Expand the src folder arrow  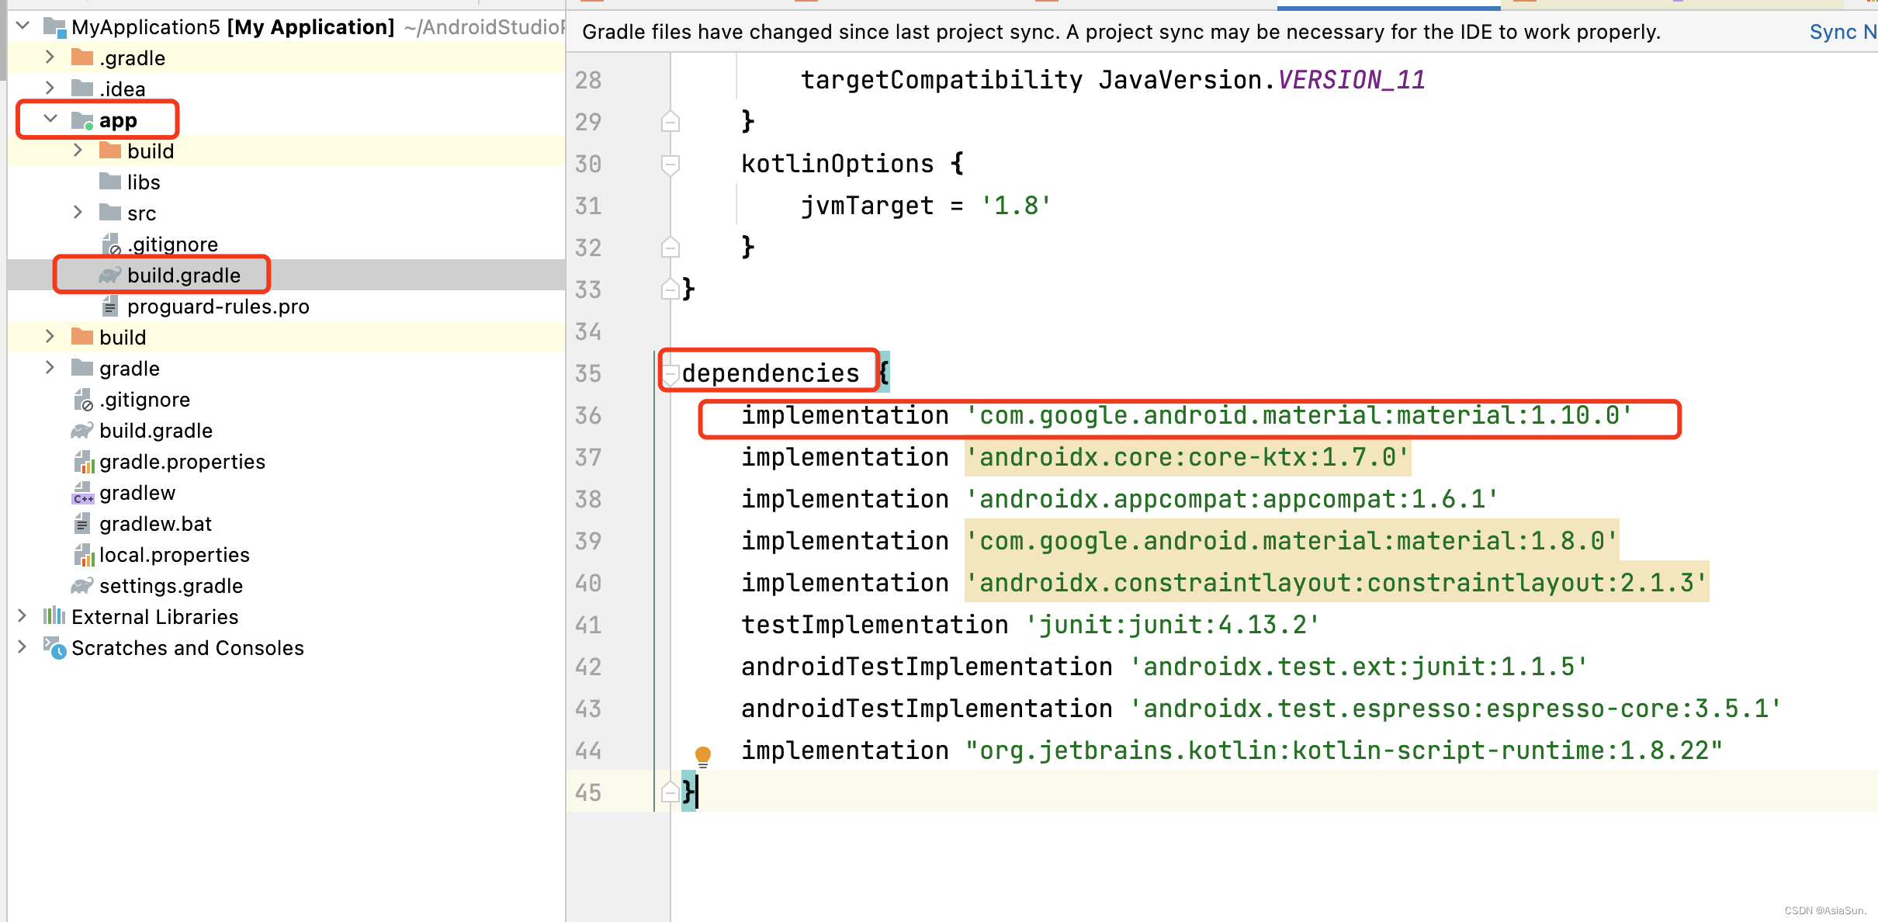click(78, 213)
